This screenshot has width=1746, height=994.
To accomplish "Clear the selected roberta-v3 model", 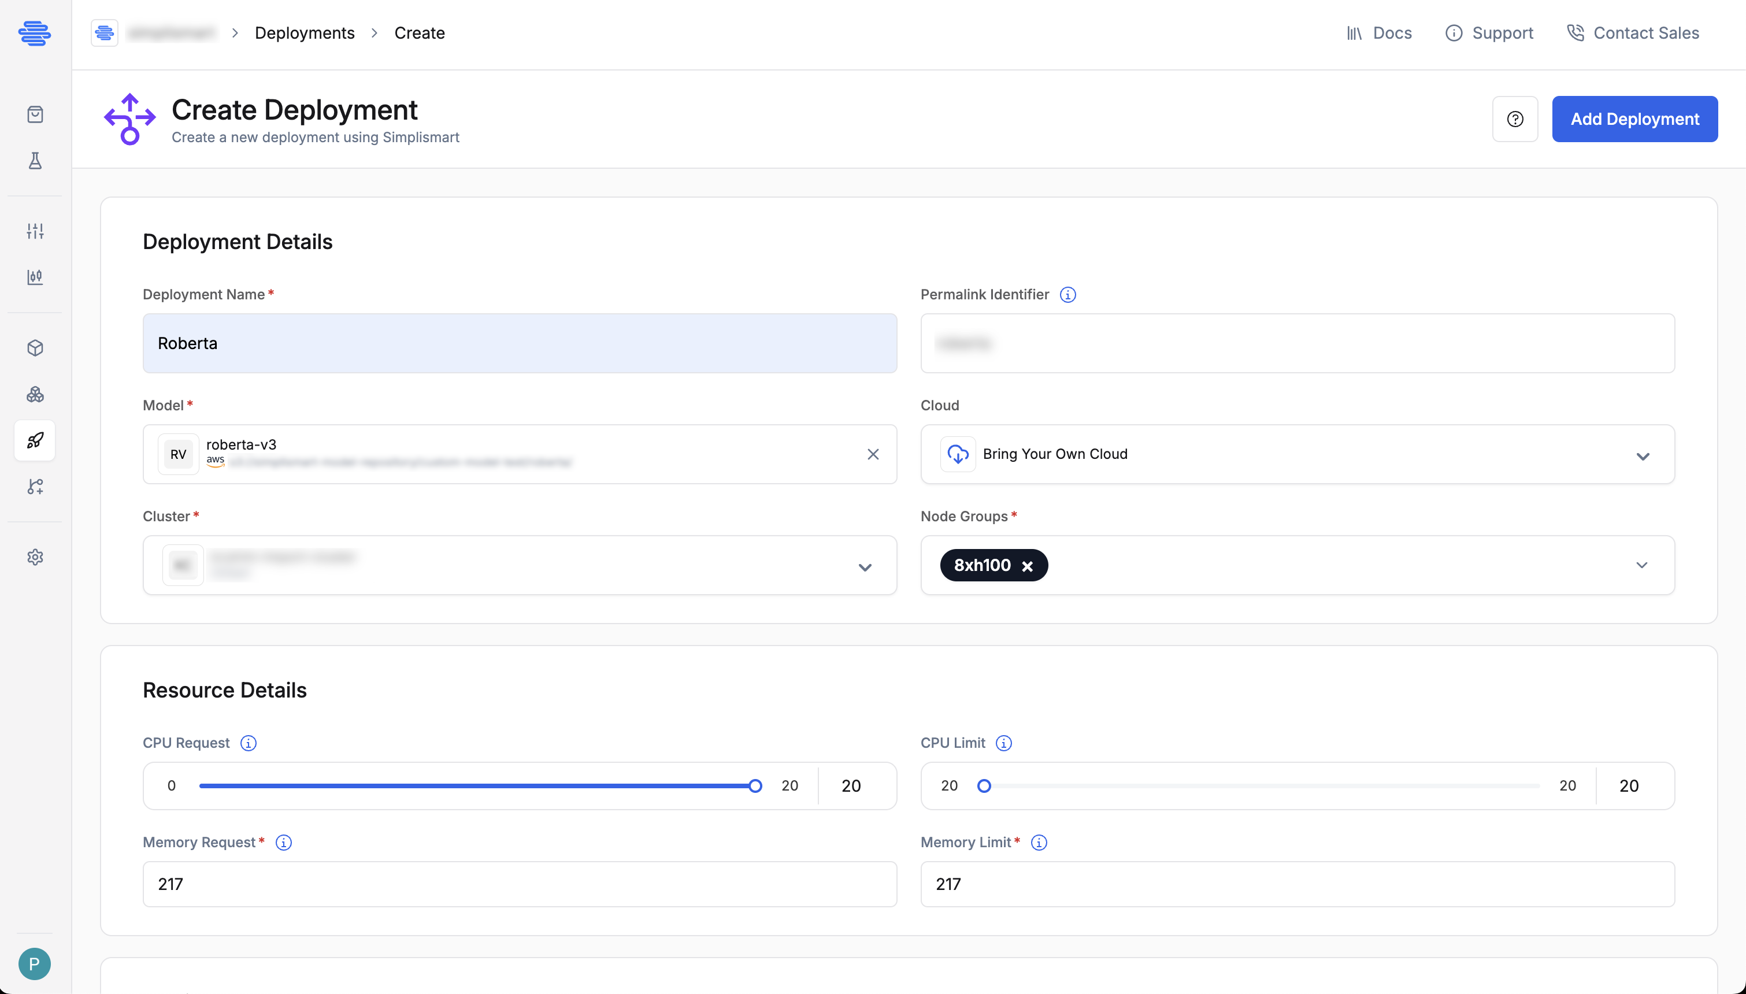I will (873, 454).
